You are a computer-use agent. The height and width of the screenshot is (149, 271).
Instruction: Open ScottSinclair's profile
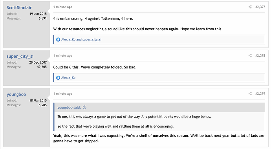(x=19, y=7)
